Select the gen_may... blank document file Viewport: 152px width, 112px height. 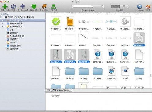pyautogui.click(x=56, y=71)
